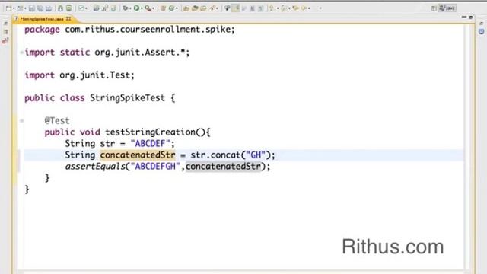Select the Java perspective button
The width and height of the screenshot is (487, 274).
(447, 8)
